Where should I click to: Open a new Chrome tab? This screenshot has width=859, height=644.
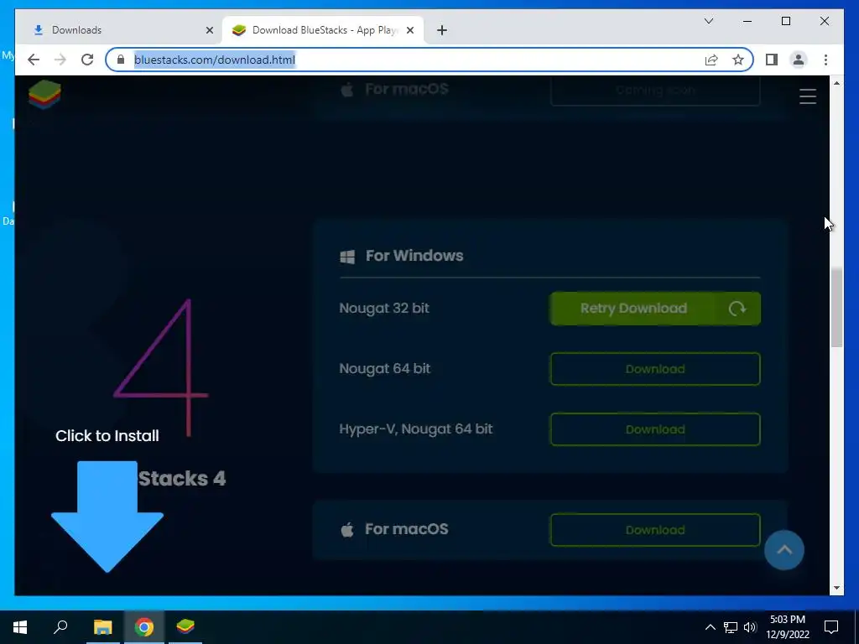(x=442, y=30)
